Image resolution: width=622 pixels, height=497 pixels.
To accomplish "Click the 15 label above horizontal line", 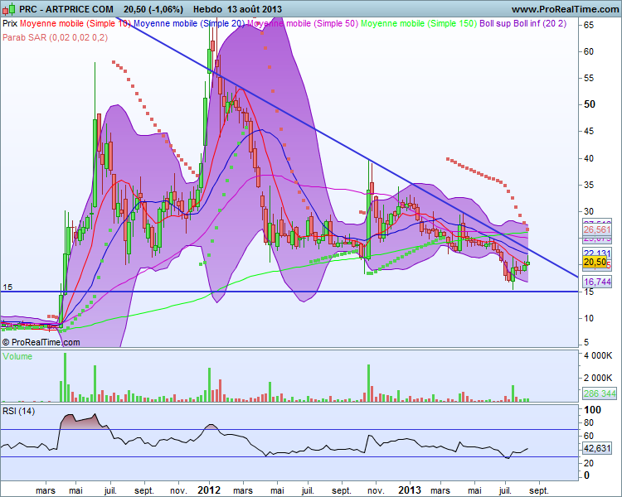I will [7, 287].
